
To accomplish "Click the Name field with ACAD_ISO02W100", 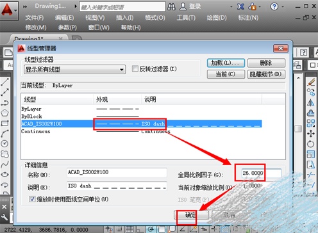I will pos(117,173).
